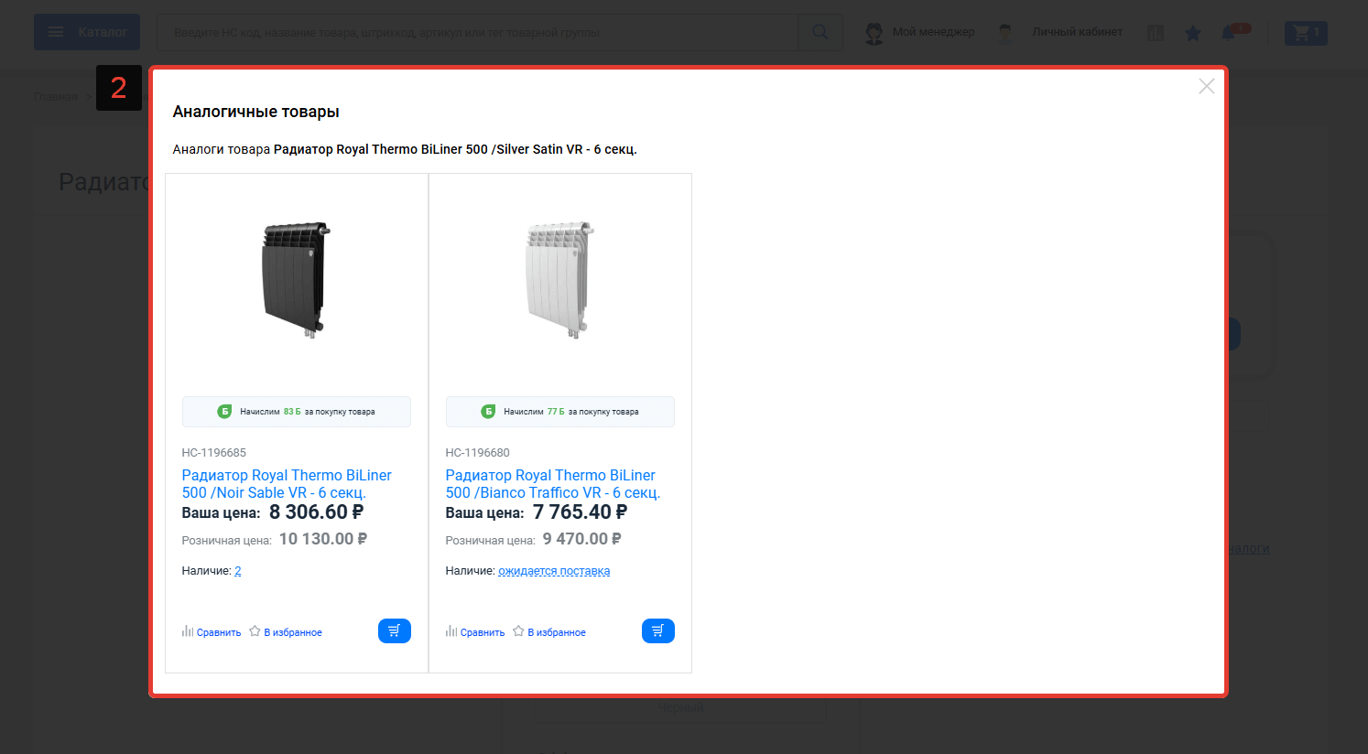Open favorites star icon in header
Viewport: 1368px width, 754px height.
(x=1193, y=33)
